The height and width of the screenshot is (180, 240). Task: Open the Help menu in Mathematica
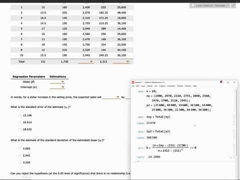[x=195, y=86]
